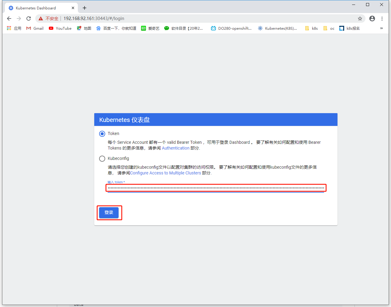Open the 百度一下，你就知道 bookmark
The image size is (391, 307).
coord(116,28)
